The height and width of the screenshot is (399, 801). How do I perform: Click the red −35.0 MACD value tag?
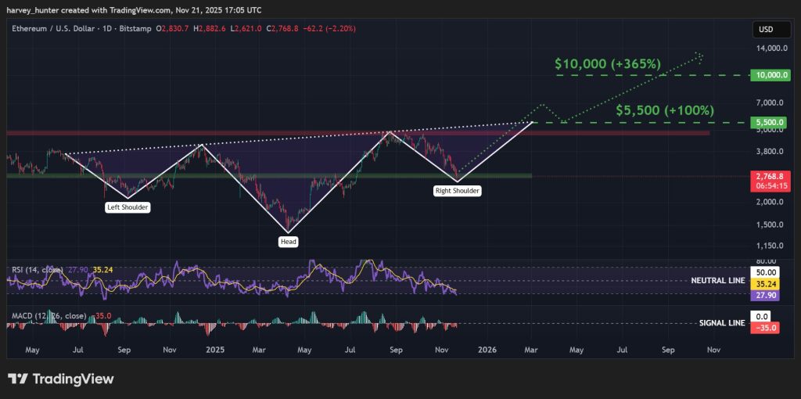[764, 328]
